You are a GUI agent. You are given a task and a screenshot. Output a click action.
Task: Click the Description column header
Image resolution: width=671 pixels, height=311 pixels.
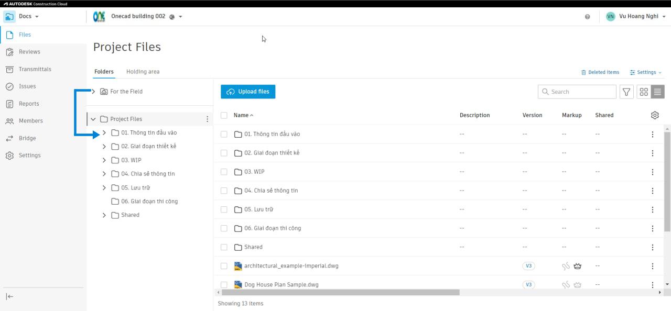474,115
